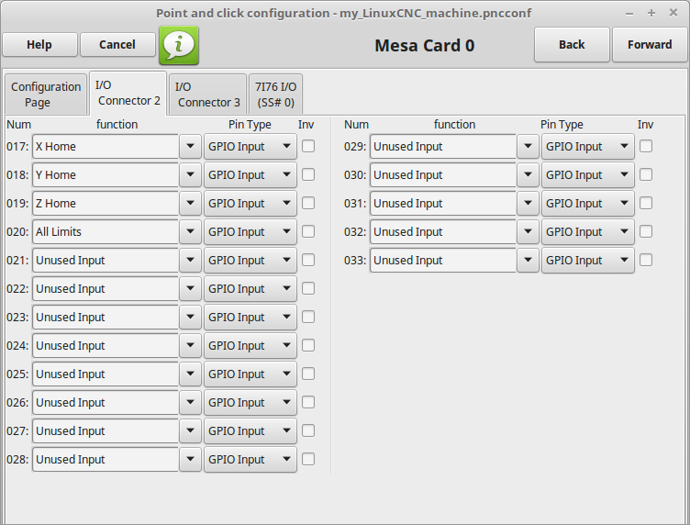Toggle Inv checkbox for pin 018
Viewport: 690px width, 525px height.
[x=308, y=174]
